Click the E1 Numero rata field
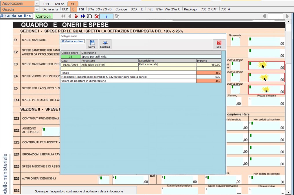This screenshot has height=195, width=294. [235, 41]
